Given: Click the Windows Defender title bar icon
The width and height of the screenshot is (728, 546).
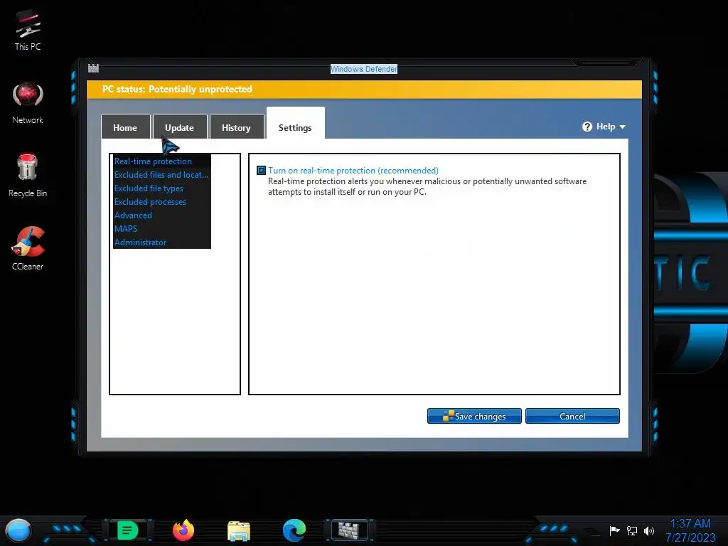Looking at the screenshot, I should pyautogui.click(x=93, y=68).
